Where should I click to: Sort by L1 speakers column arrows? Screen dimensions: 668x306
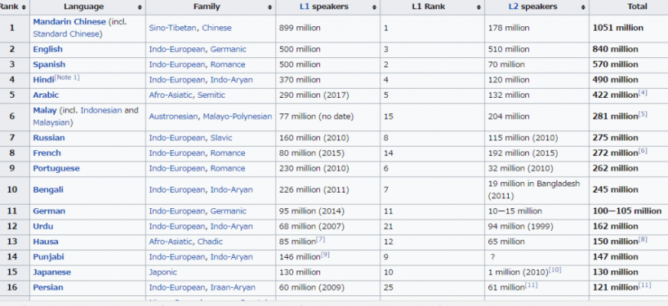(x=374, y=7)
